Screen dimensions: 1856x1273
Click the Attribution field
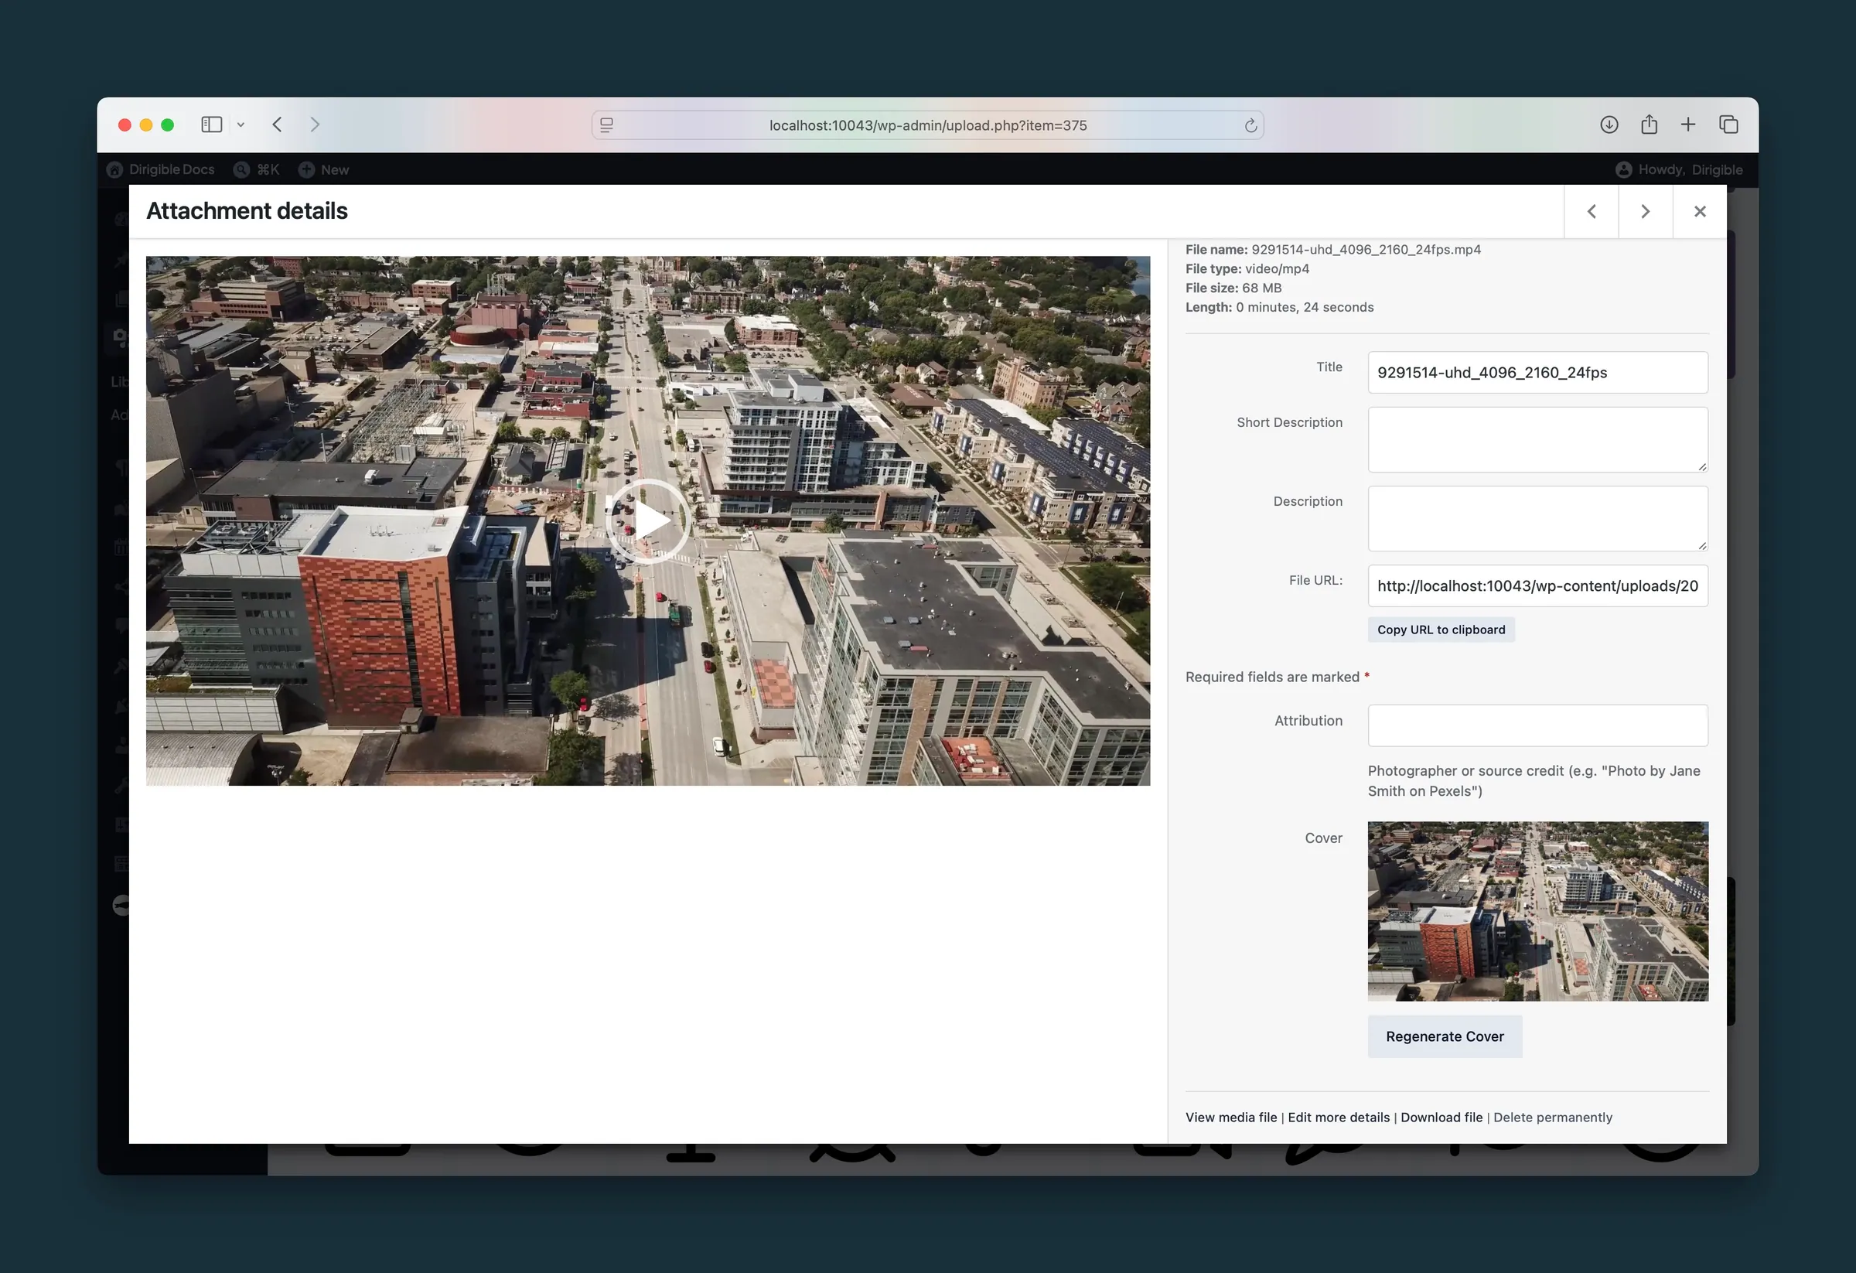click(x=1537, y=725)
